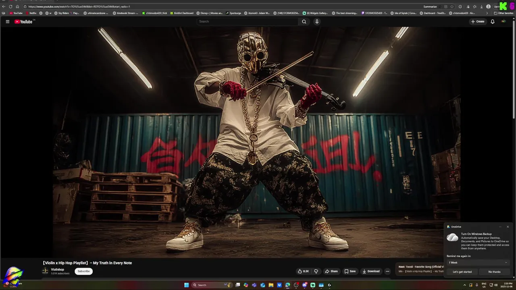Open the Netflix bookmark

(31, 13)
